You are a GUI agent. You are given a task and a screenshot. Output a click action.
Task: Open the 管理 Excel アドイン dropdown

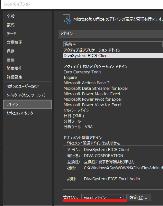point(102,197)
